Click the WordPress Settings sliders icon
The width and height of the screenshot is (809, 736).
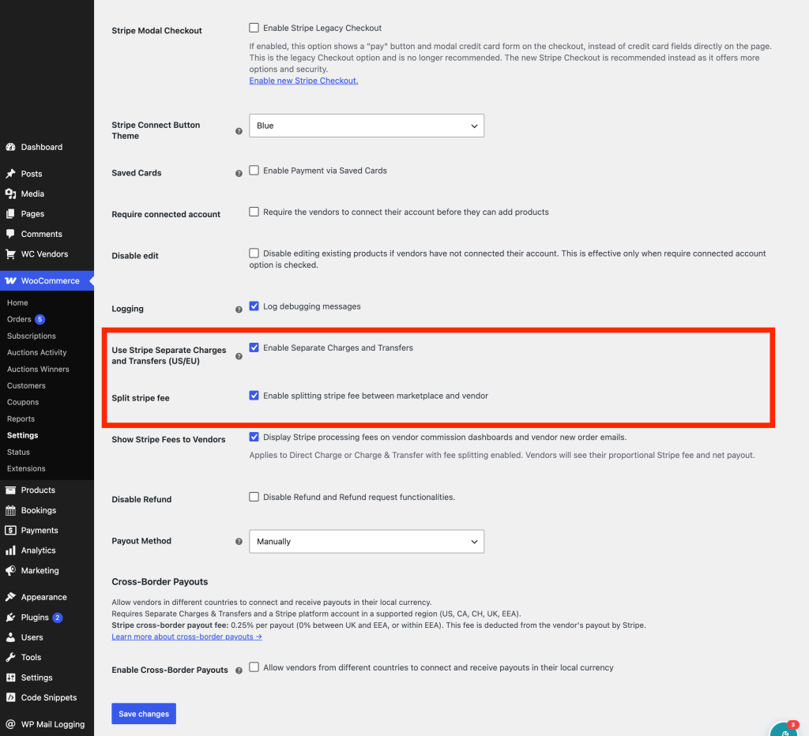(x=10, y=678)
